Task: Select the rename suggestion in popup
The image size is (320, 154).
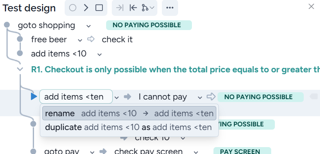Action: click(x=129, y=113)
